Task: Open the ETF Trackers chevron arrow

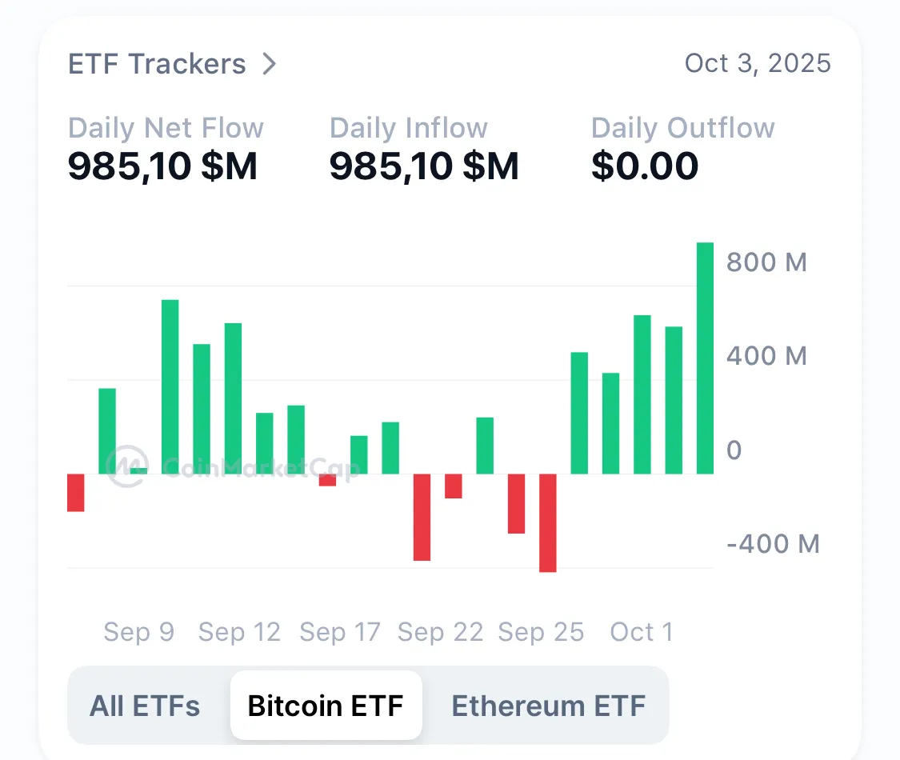Action: [x=269, y=64]
